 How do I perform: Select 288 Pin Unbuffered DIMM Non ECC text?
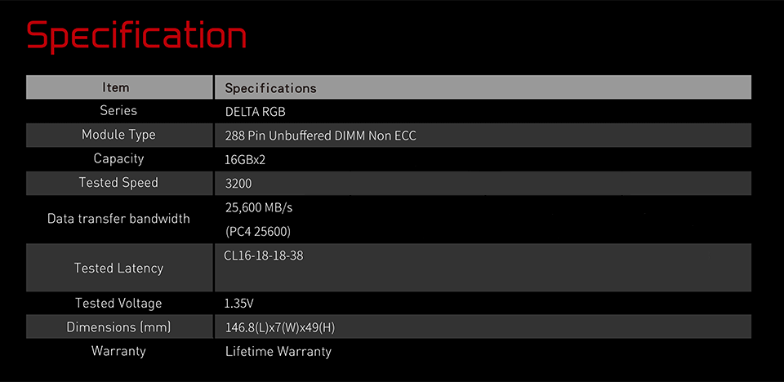click(320, 135)
